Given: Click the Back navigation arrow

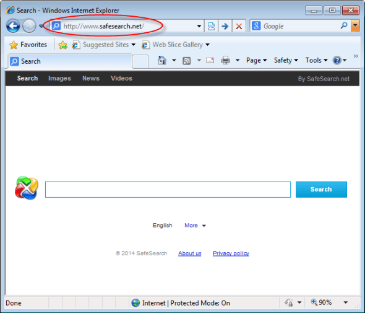Looking at the screenshot, I should pos(13,25).
